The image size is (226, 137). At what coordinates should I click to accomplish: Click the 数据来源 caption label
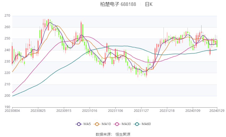(x=104, y=134)
